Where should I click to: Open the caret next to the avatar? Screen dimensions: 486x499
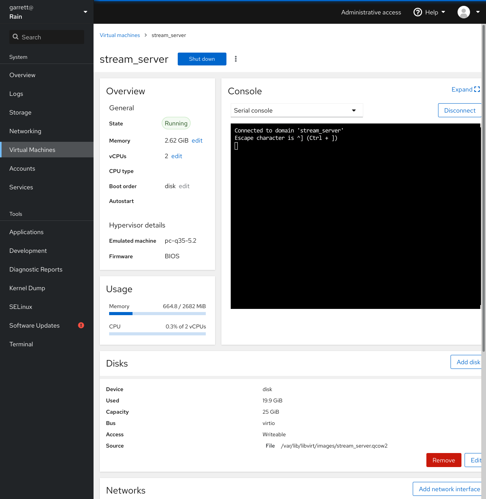click(478, 12)
